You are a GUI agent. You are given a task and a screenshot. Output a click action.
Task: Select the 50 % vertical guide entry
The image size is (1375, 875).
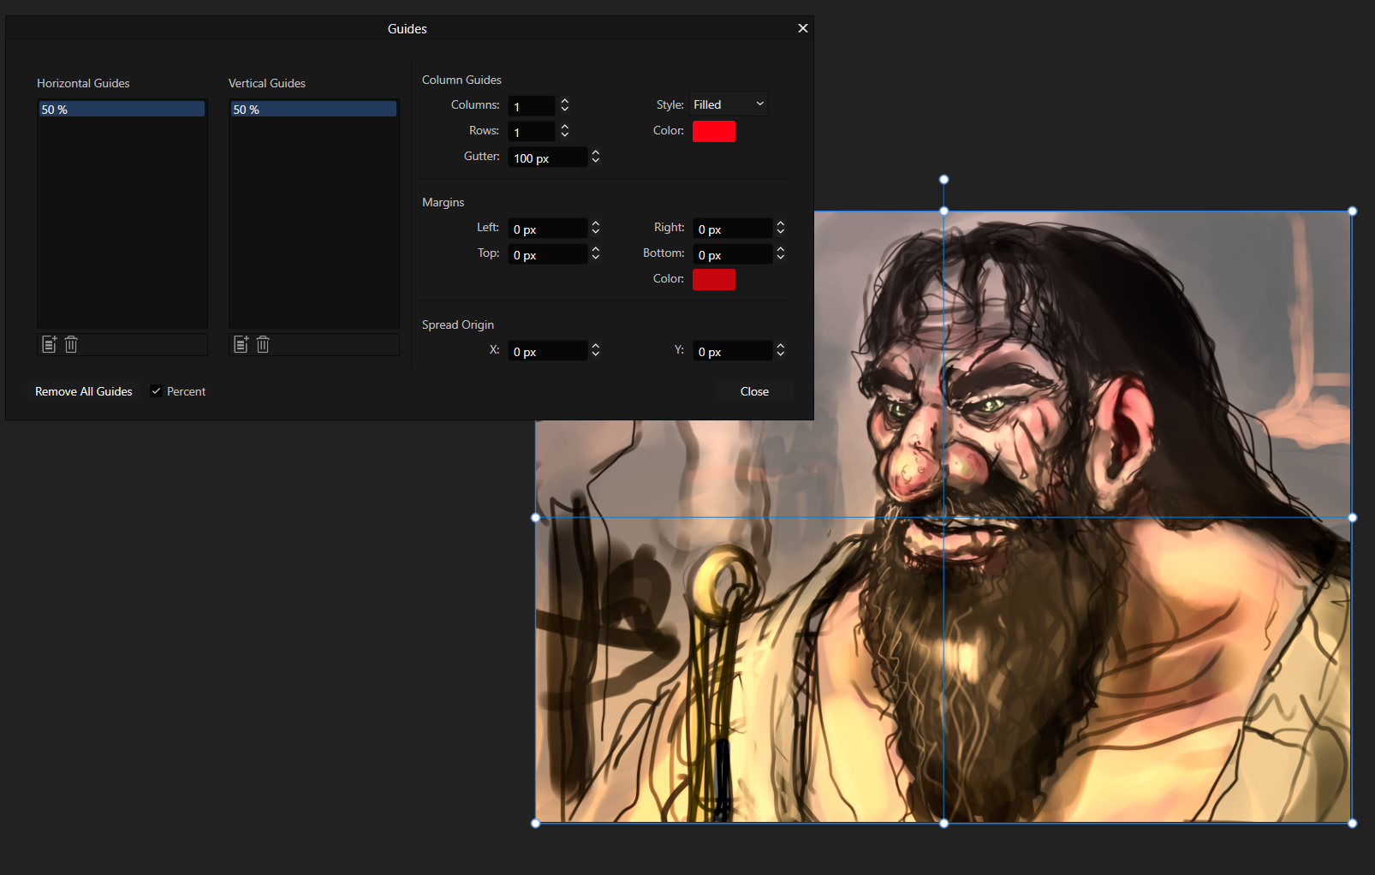click(313, 110)
